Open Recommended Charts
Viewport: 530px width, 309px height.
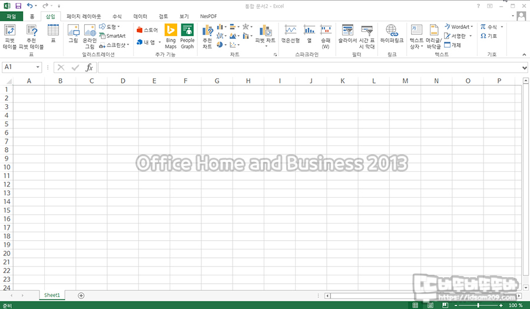[x=207, y=37]
